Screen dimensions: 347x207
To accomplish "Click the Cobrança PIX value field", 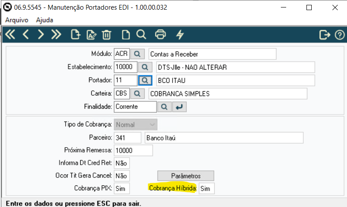I will point(122,189).
